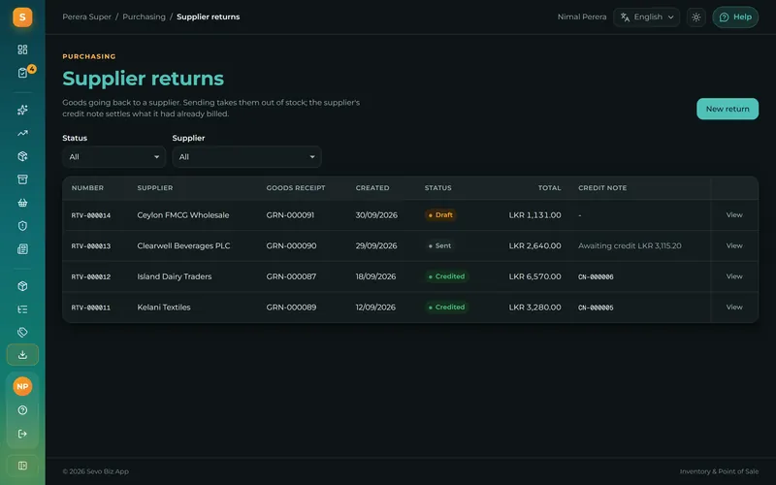The height and width of the screenshot is (485, 776).
Task: Go to Perera Super breadcrumb
Action: click(86, 16)
